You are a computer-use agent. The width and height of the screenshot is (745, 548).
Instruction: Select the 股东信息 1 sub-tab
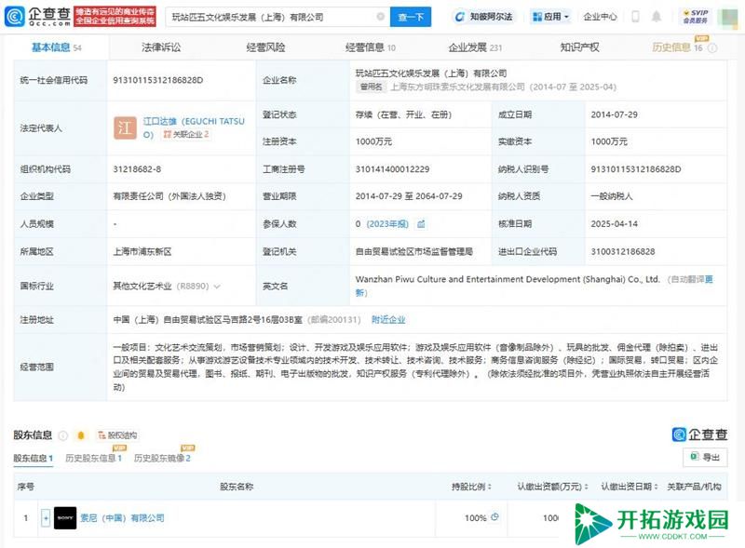[x=33, y=459]
